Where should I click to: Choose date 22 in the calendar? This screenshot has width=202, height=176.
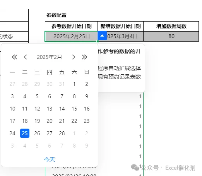[74, 121]
